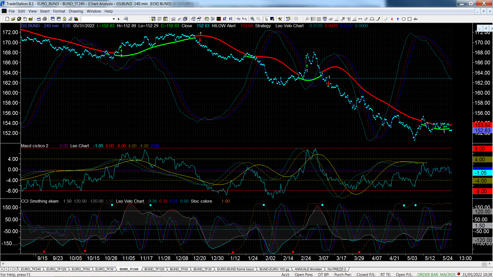This screenshot has width=493, height=277.
Task: Switch to the EURO_TF30 workspace tab
Action: point(105,269)
